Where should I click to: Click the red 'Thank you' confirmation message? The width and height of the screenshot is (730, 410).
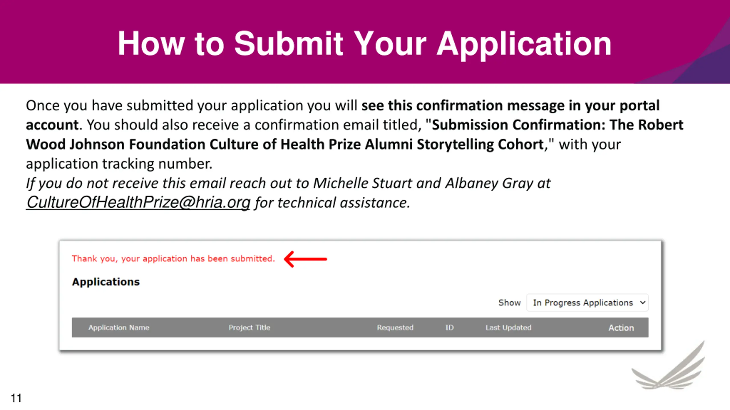tap(173, 259)
